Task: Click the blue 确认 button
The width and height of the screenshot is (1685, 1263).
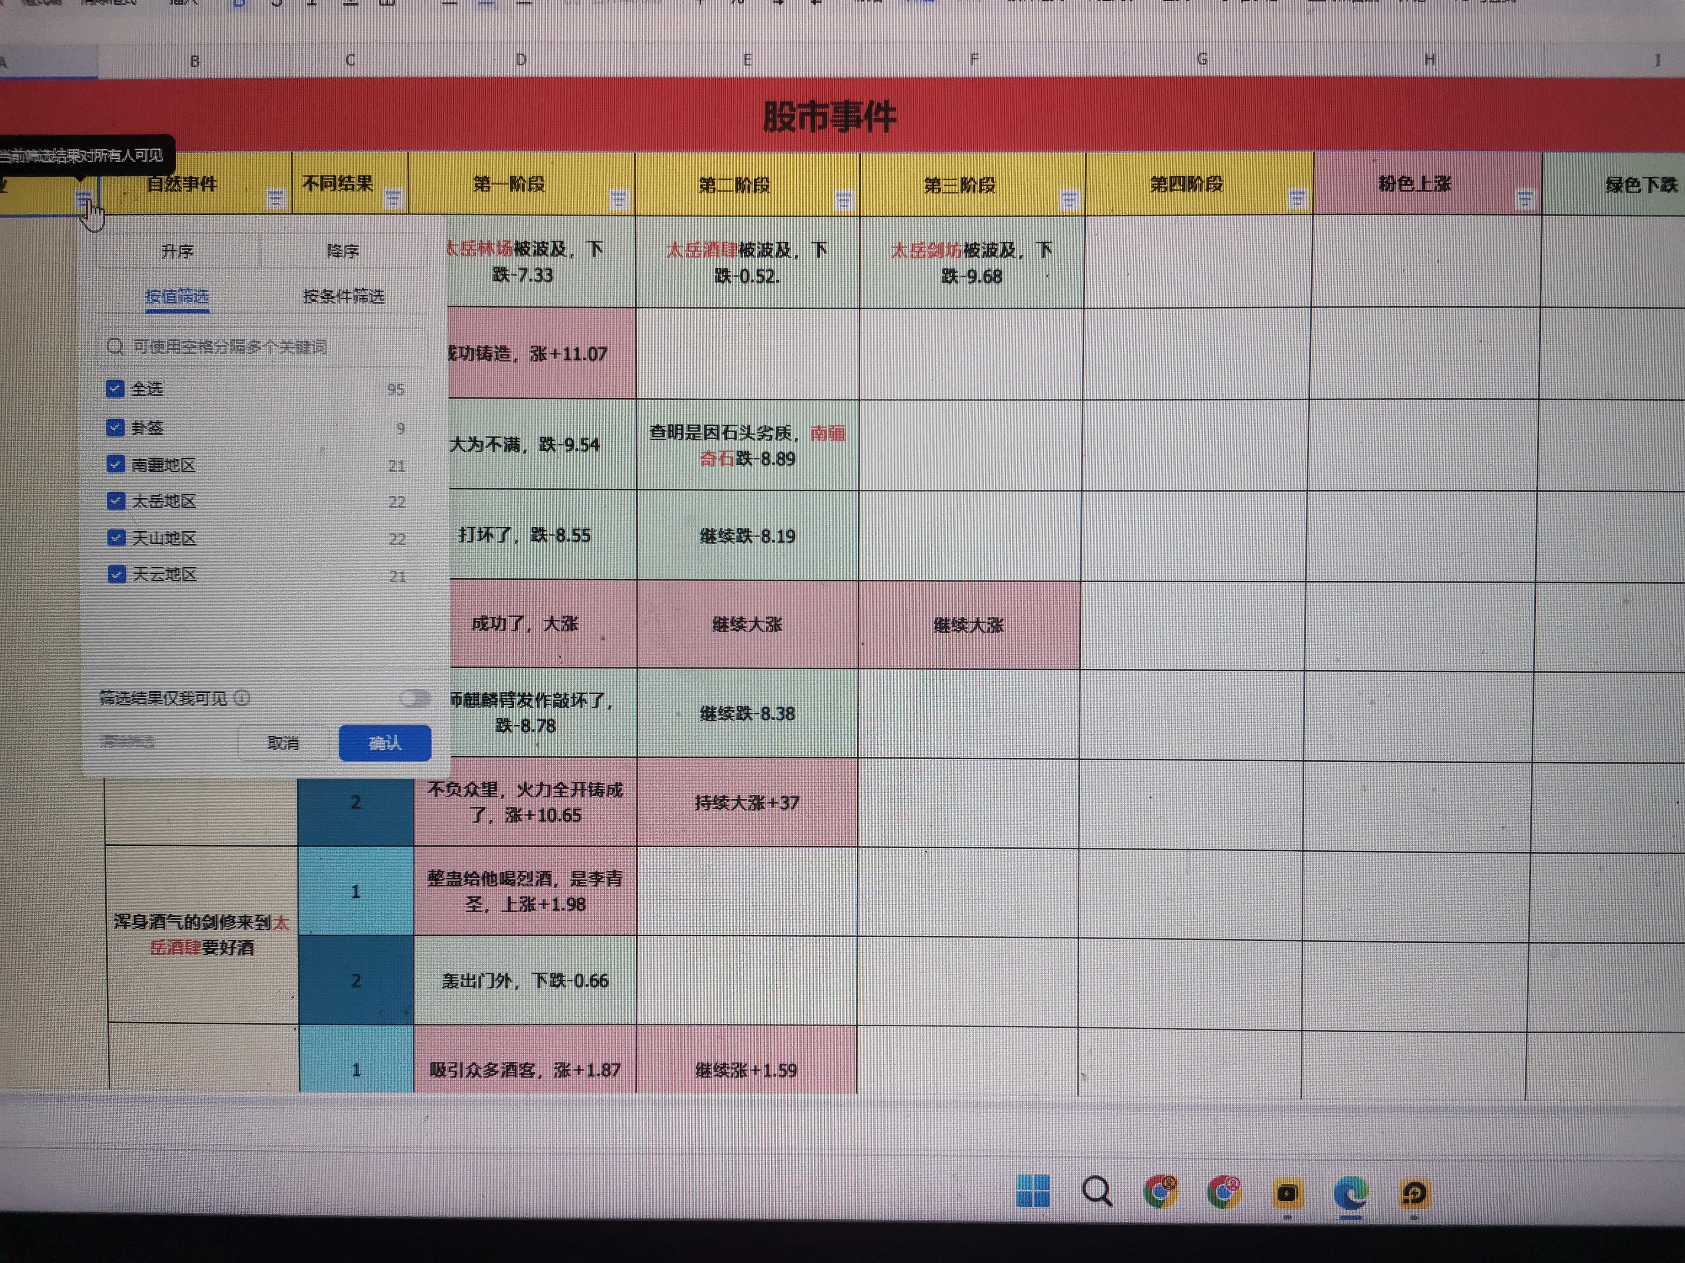Action: pyautogui.click(x=385, y=743)
